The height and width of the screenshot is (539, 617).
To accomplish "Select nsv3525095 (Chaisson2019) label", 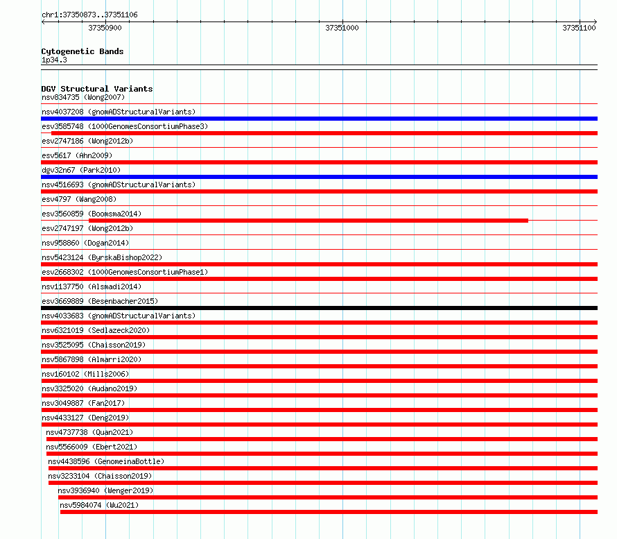I will 94,345.
